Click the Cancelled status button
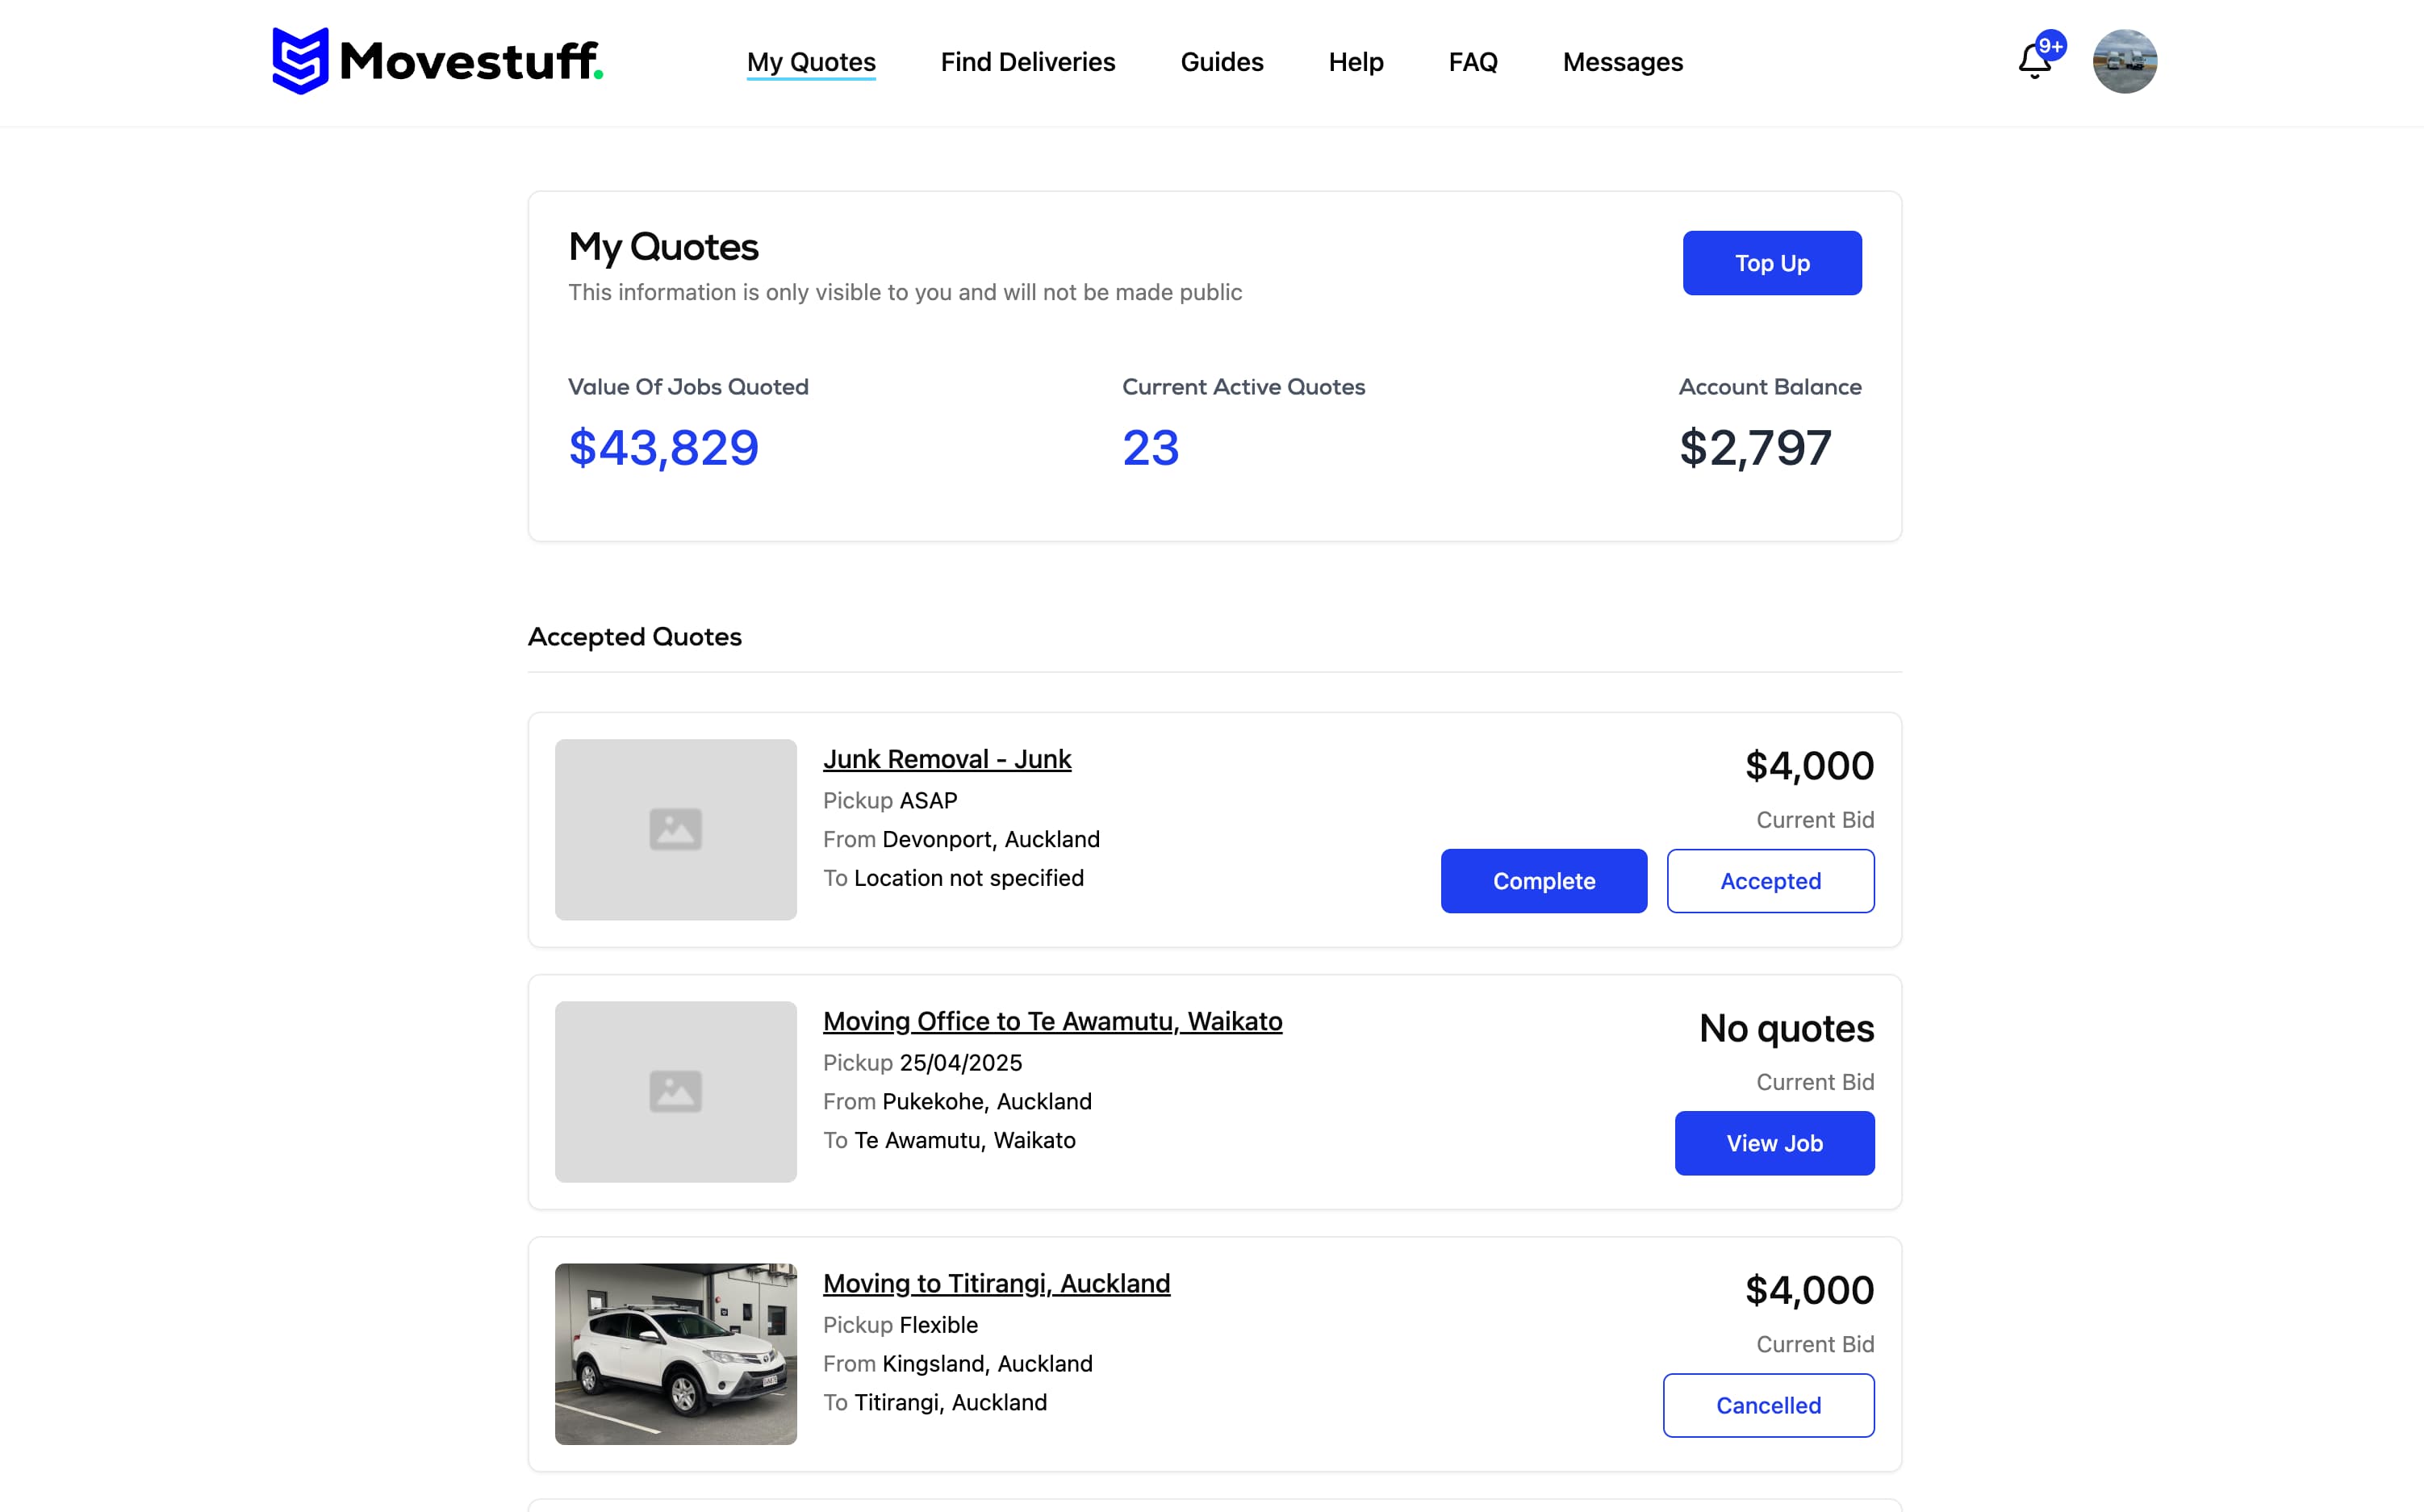 [x=1768, y=1405]
